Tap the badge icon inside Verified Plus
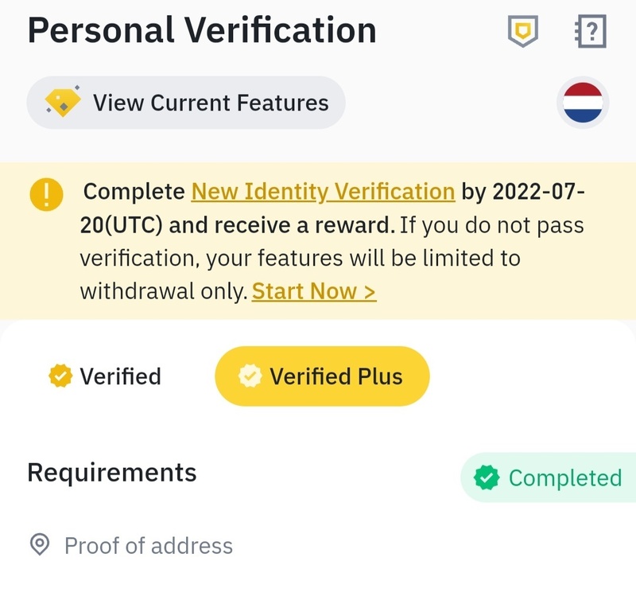Screen dimensions: 636x604 (x=250, y=376)
